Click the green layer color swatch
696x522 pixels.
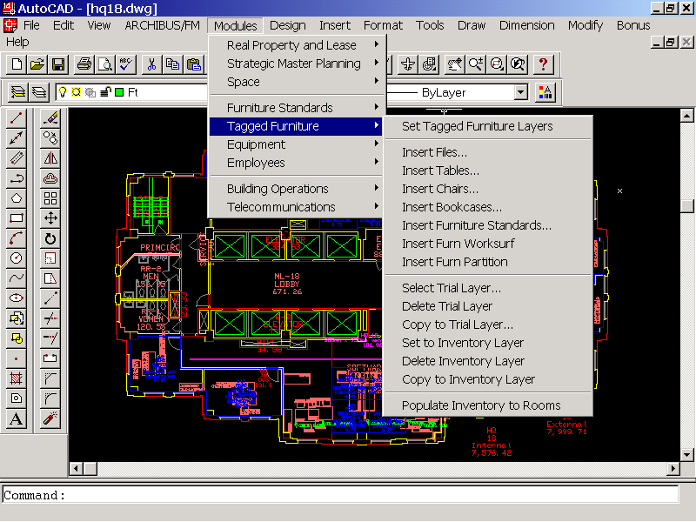119,92
